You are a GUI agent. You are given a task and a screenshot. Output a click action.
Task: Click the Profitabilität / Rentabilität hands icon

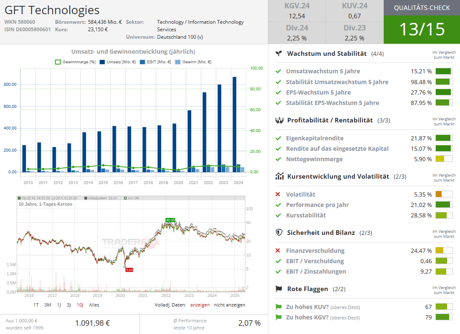[279, 120]
